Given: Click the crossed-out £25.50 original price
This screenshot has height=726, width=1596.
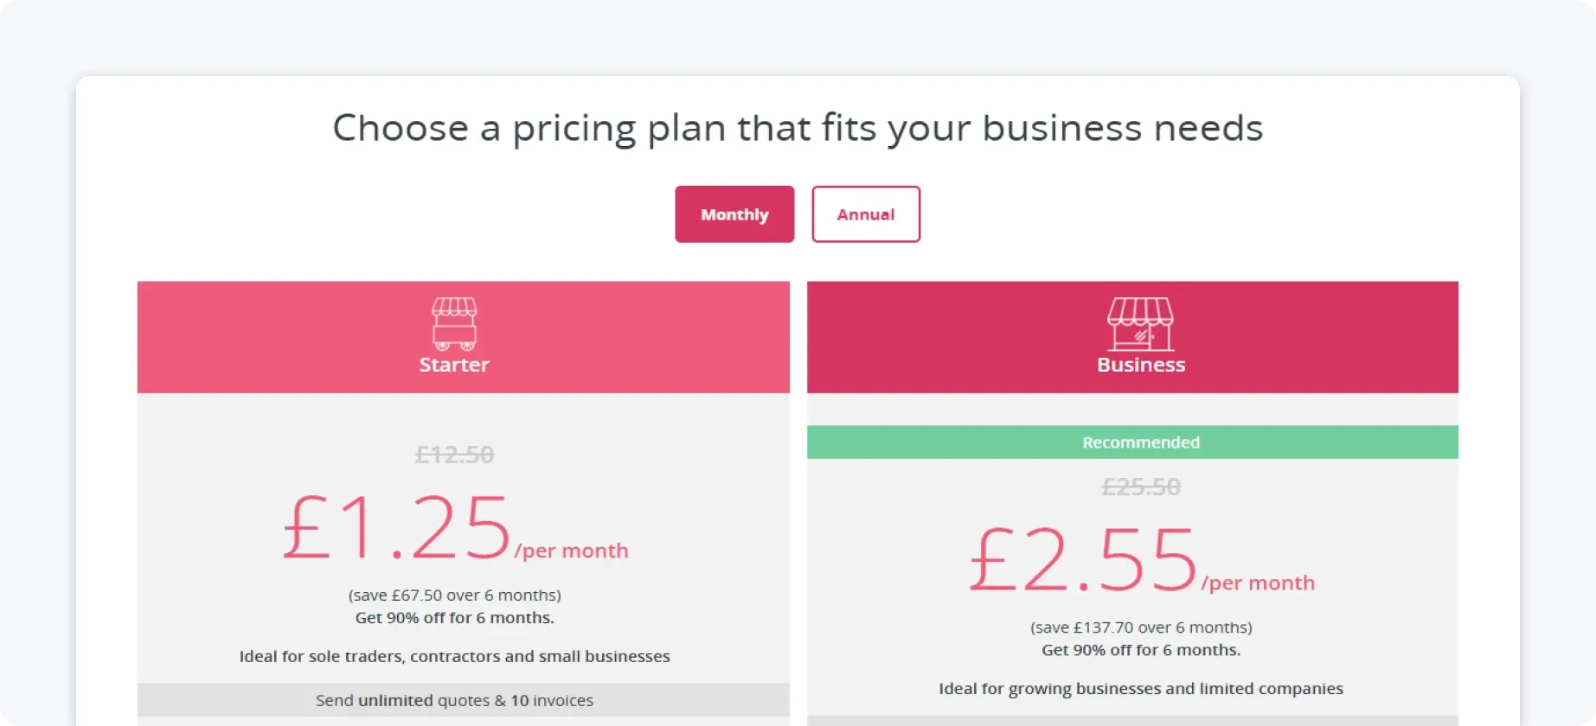Looking at the screenshot, I should pyautogui.click(x=1140, y=486).
